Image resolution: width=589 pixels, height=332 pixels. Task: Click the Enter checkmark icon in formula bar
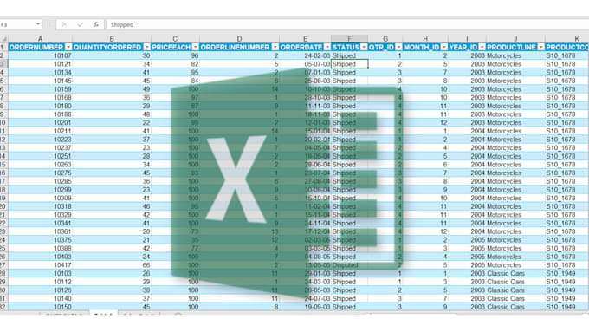click(x=80, y=25)
